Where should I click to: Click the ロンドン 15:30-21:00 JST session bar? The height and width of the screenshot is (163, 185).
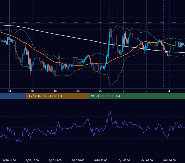(57, 96)
